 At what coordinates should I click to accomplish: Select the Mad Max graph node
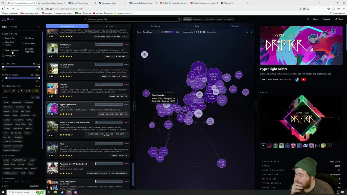[221, 163]
